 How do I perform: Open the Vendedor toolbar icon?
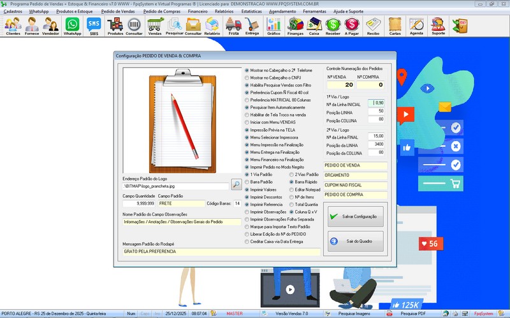point(51,26)
